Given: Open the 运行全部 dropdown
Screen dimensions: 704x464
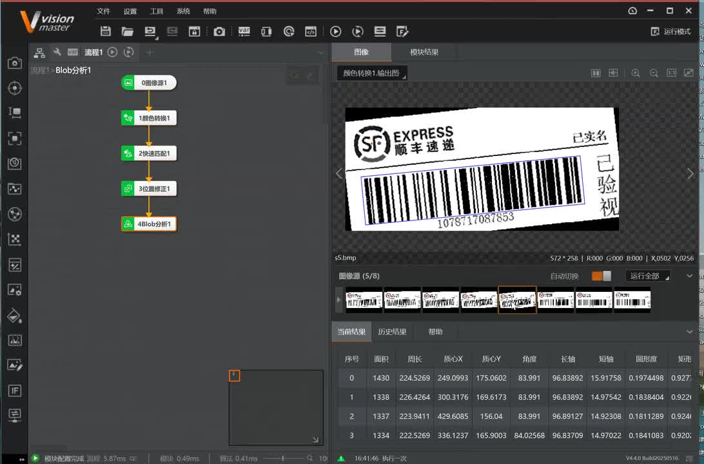Looking at the screenshot, I should pos(647,276).
